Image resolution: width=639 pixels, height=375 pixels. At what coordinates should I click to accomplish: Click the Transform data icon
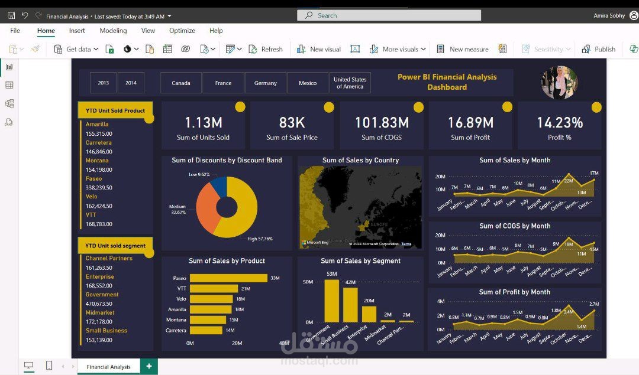pos(230,49)
